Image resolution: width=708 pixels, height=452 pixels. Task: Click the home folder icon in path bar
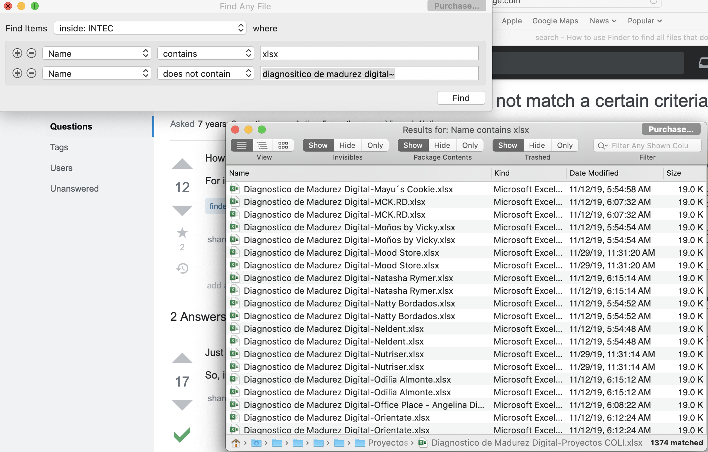(236, 443)
